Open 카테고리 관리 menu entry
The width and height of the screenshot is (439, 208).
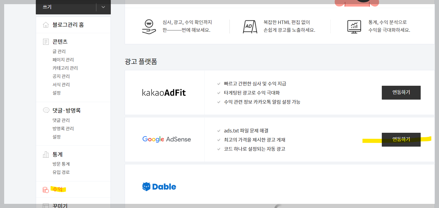point(65,68)
